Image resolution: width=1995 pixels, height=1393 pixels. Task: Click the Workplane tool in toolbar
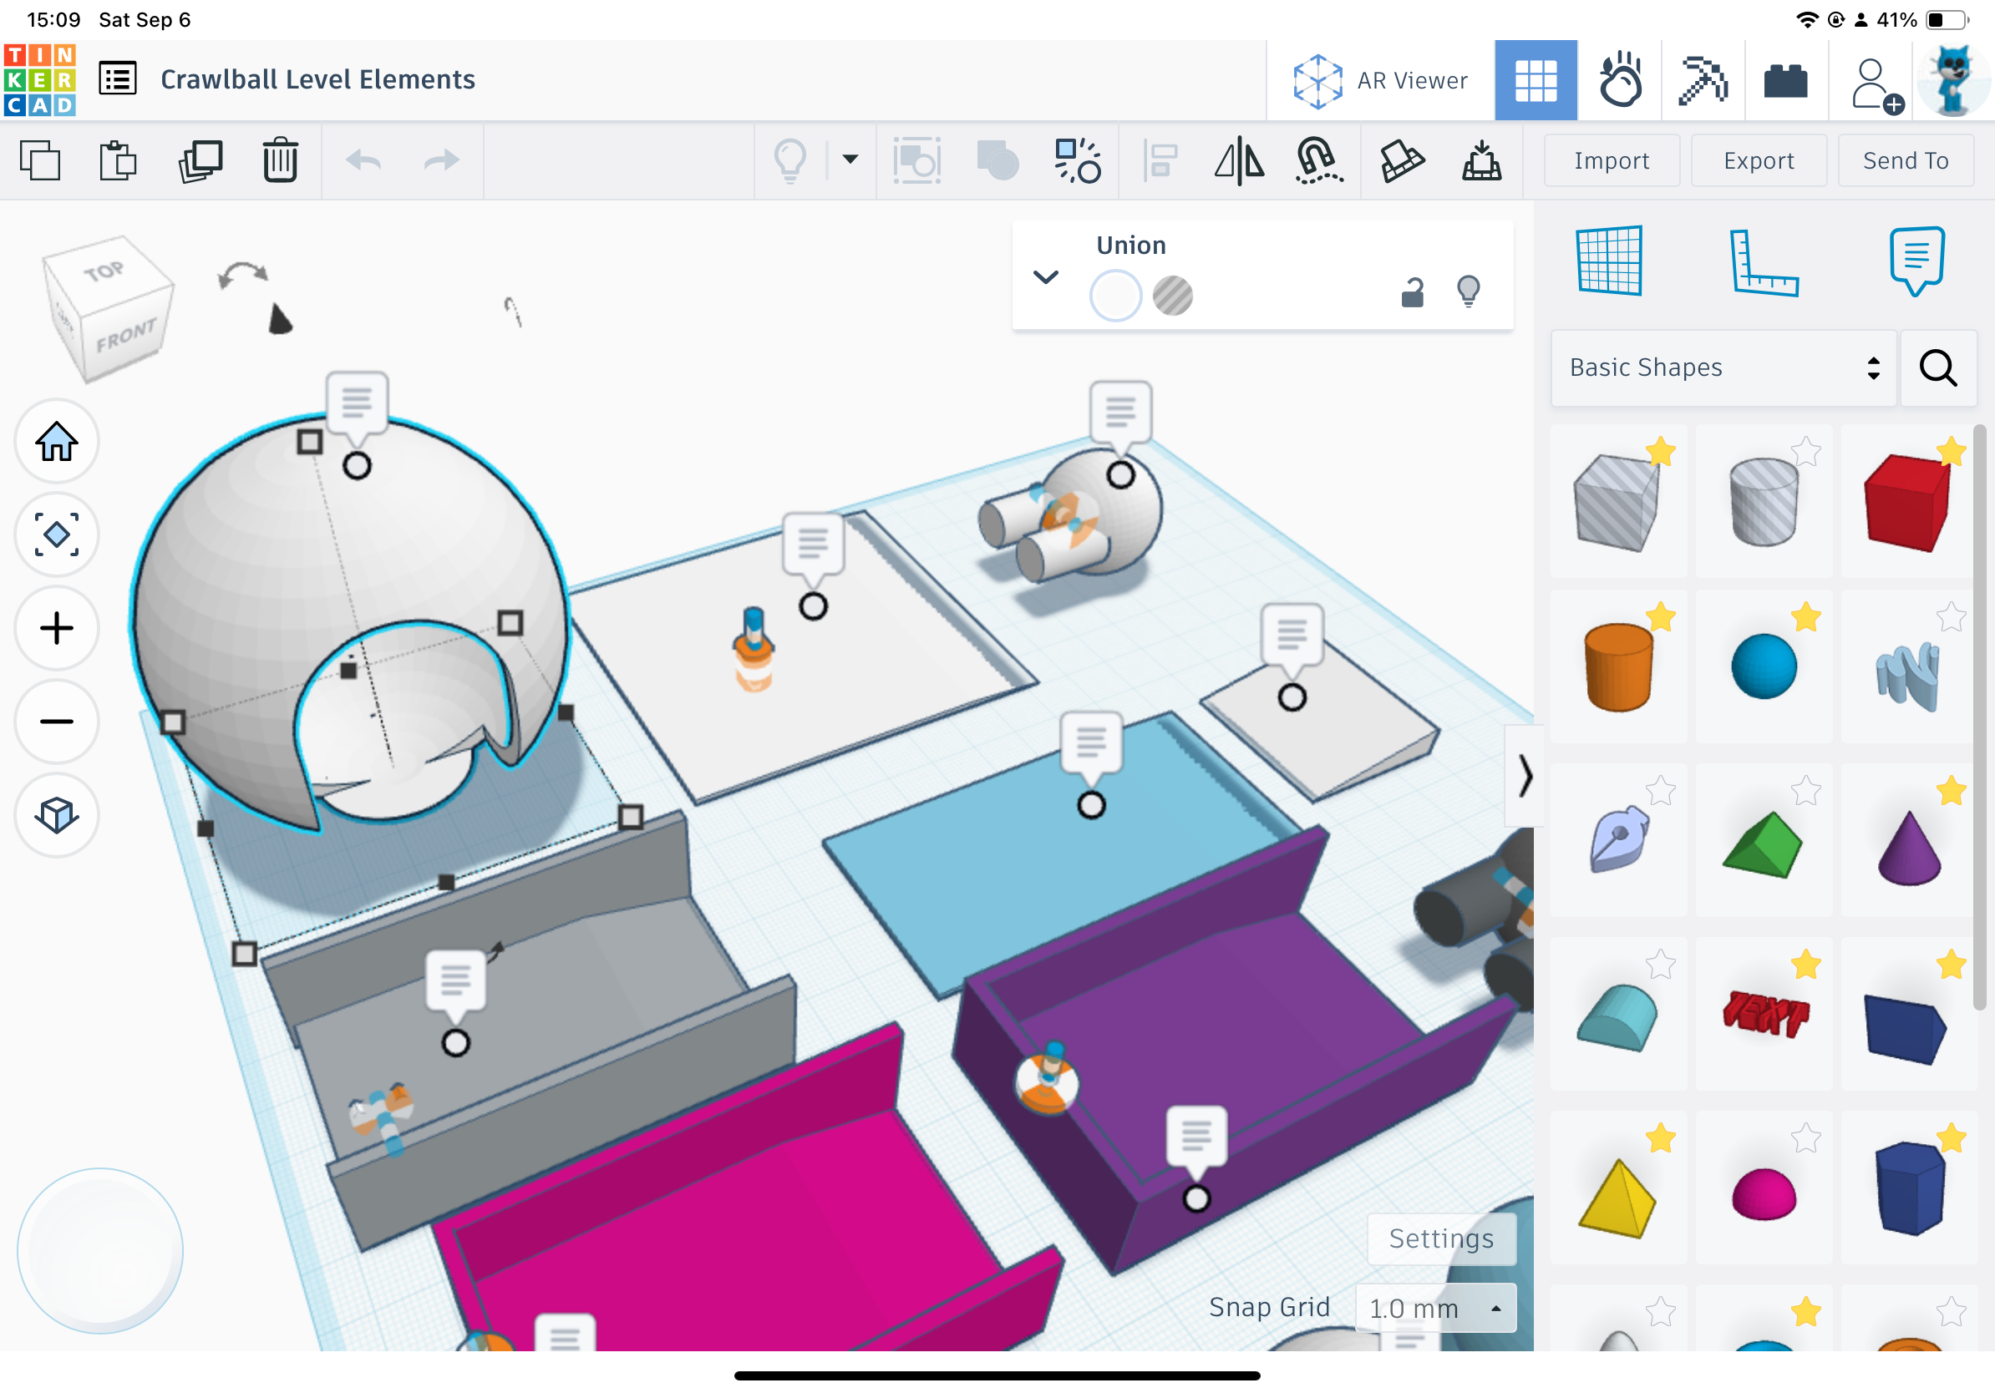point(1401,160)
